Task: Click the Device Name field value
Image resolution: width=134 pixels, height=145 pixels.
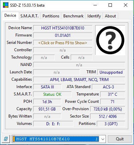Action: coord(63,28)
